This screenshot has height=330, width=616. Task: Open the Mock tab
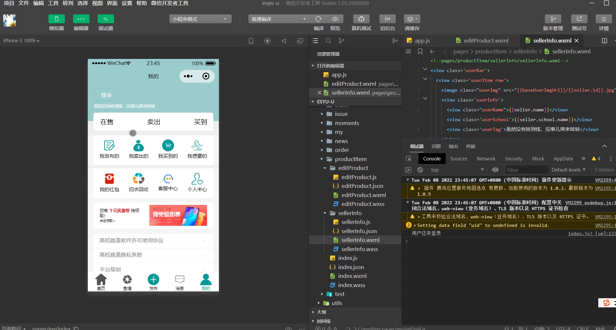(538, 158)
